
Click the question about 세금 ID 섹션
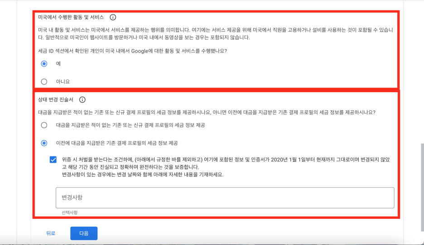(x=132, y=51)
